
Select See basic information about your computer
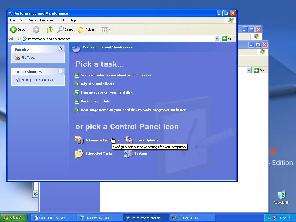(x=116, y=75)
